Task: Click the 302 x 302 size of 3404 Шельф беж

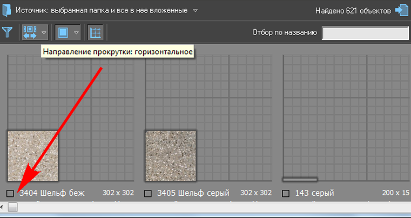Action: 118,193
